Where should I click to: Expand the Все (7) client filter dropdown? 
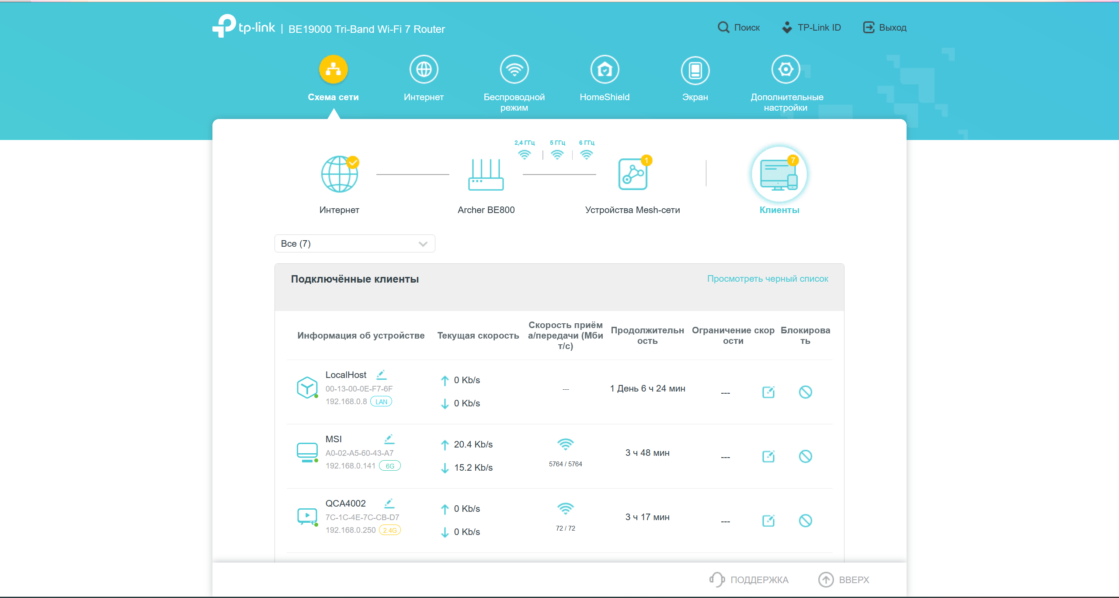[x=355, y=244]
